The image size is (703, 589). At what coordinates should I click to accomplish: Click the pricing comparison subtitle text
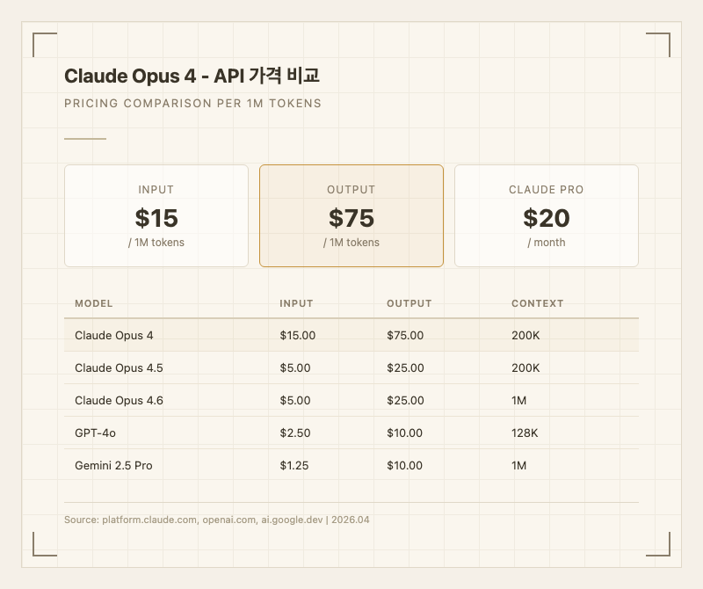(x=192, y=103)
